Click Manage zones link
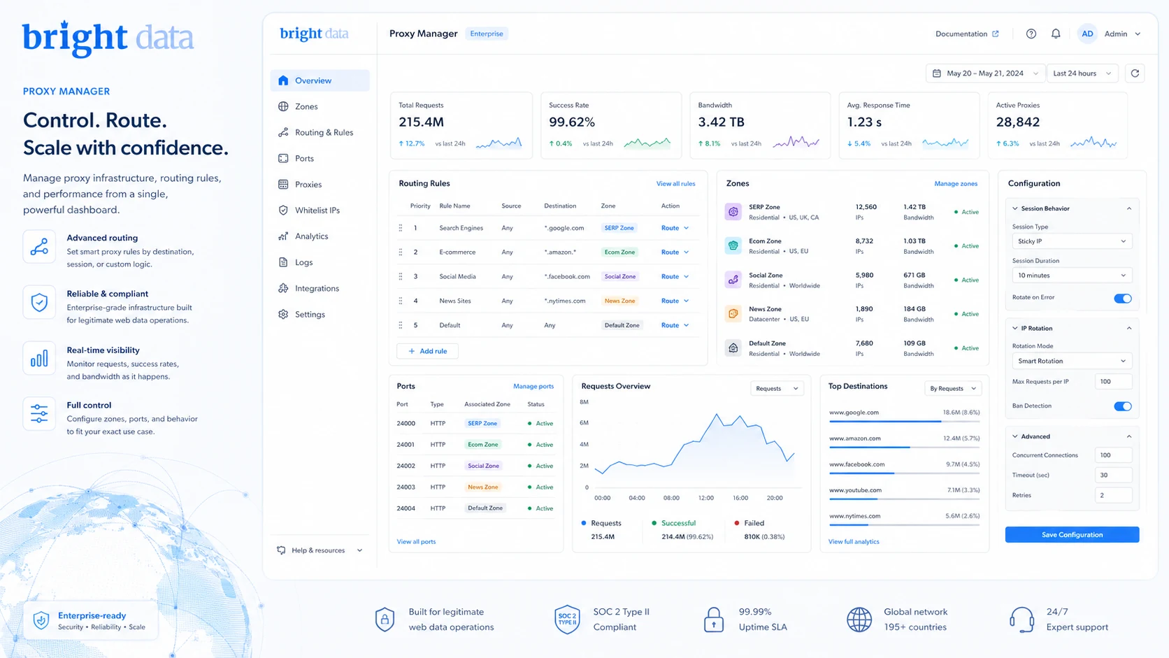Screen dimensions: 1169x658 [956, 184]
